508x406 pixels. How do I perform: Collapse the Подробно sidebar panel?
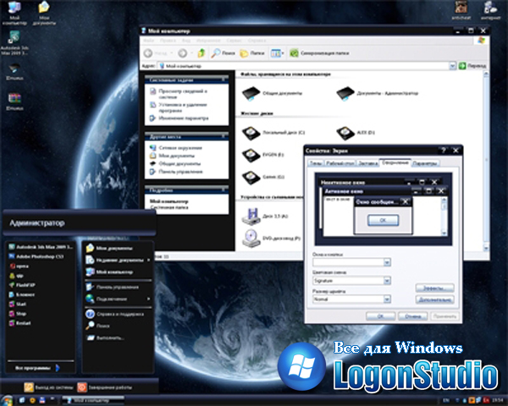224,190
